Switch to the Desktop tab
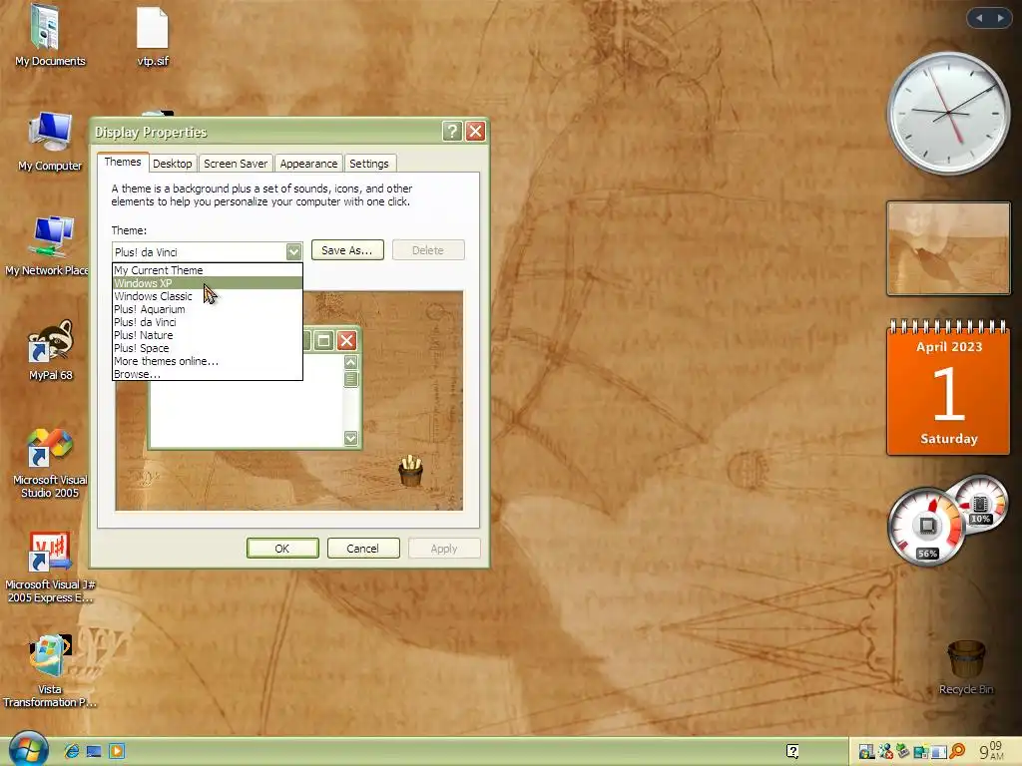Image resolution: width=1022 pixels, height=766 pixels. pyautogui.click(x=172, y=164)
